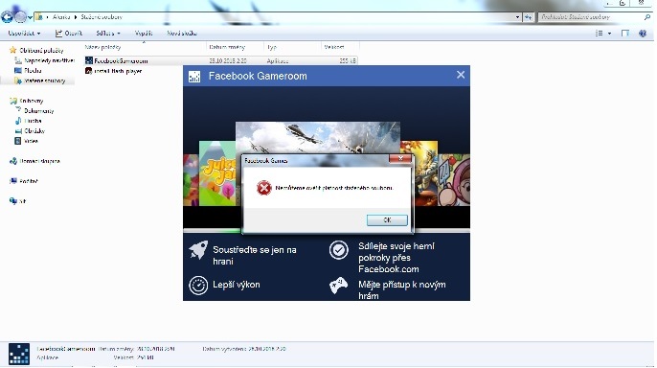
Task: Refresh the Explorer folder view
Action: [529, 17]
